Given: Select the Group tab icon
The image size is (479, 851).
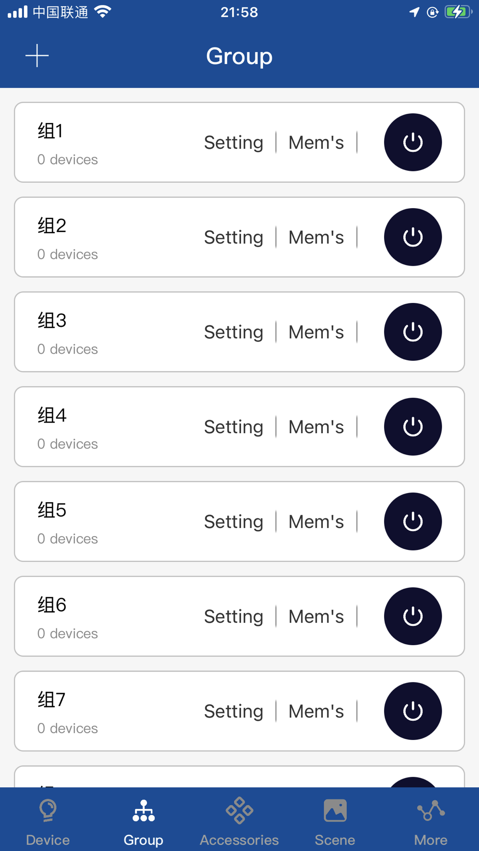Looking at the screenshot, I should point(144,811).
